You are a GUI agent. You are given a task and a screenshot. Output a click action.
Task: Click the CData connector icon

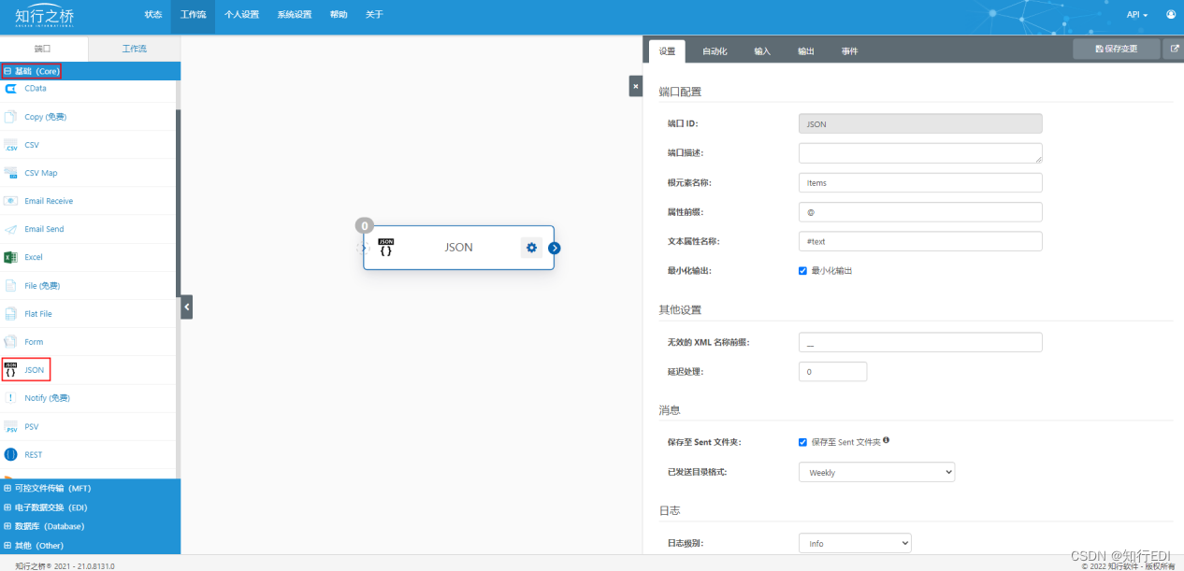click(x=11, y=88)
